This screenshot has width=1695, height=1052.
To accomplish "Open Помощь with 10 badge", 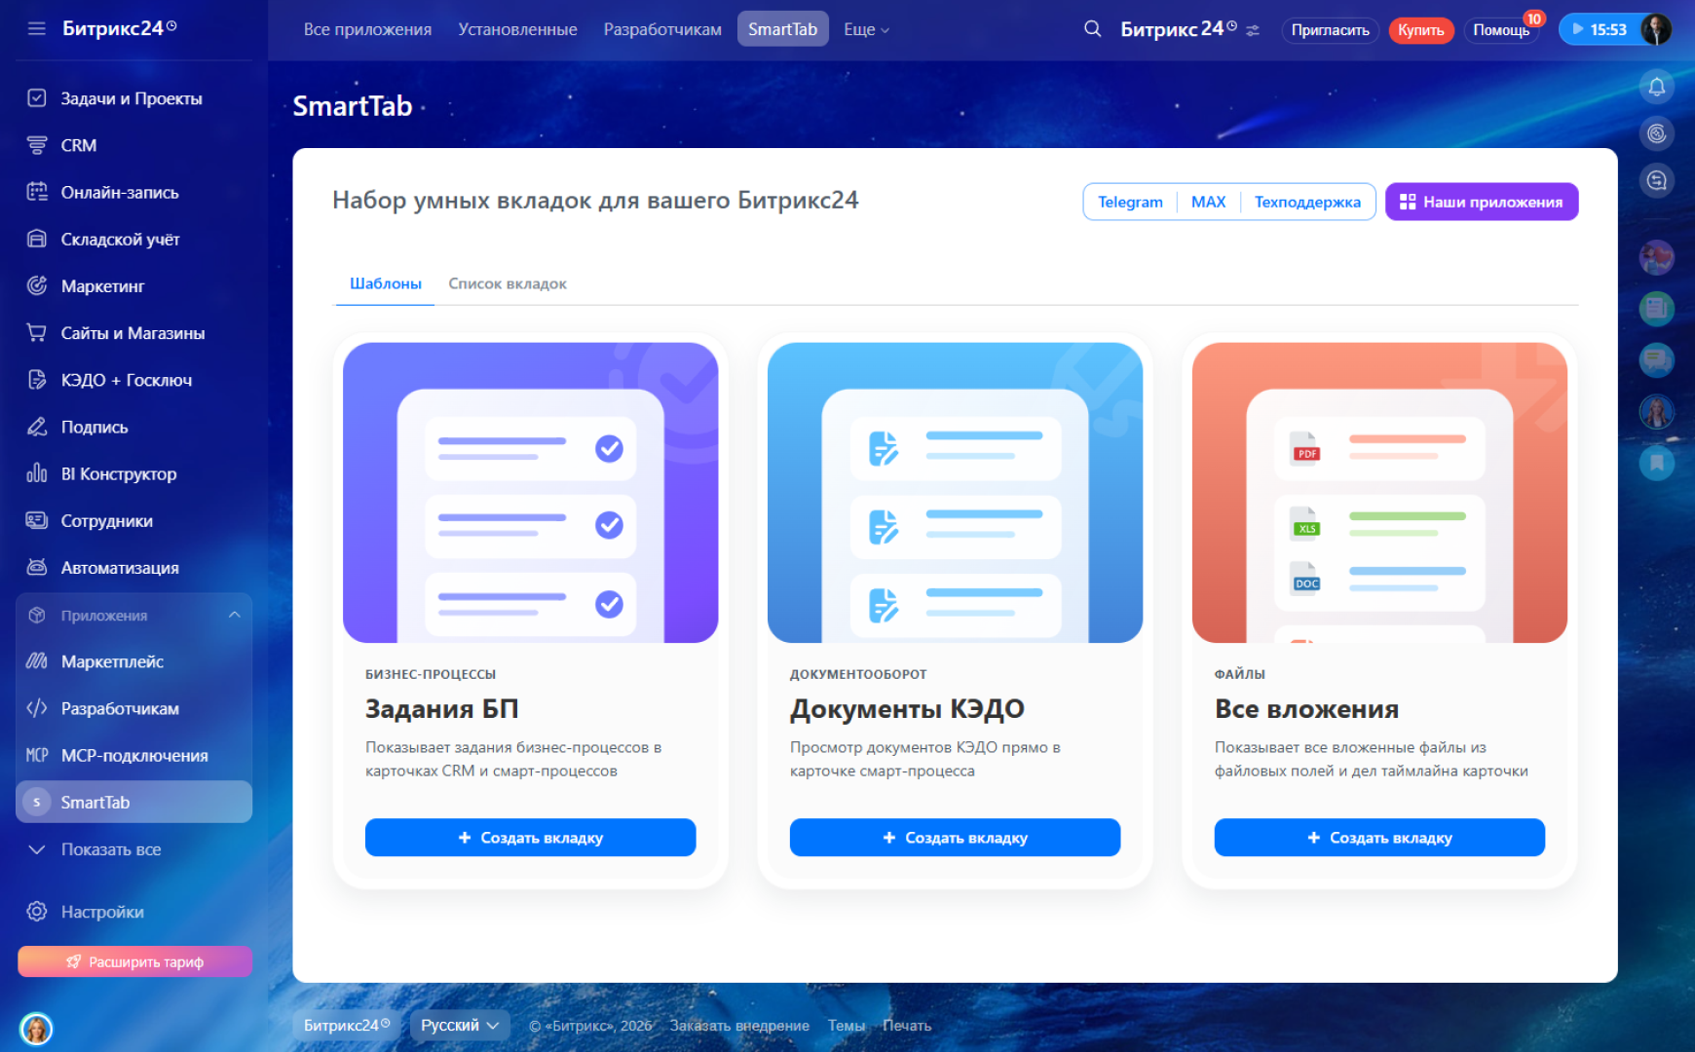I will [x=1501, y=30].
